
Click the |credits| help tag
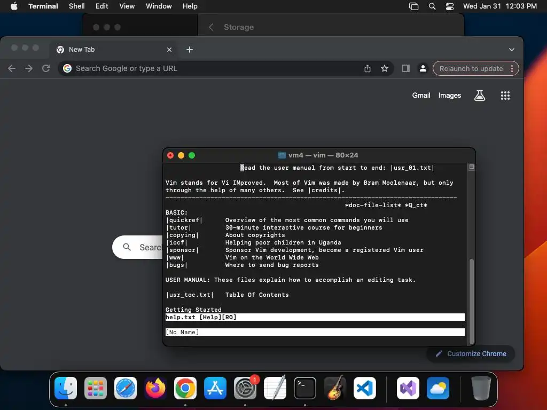[325, 190]
